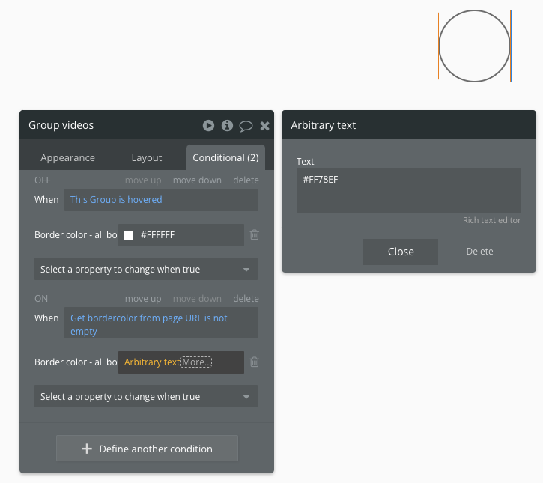Viewport: 543px width, 483px height.
Task: Edit the Get bordercolor from page URL expression
Action: pyautogui.click(x=161, y=323)
